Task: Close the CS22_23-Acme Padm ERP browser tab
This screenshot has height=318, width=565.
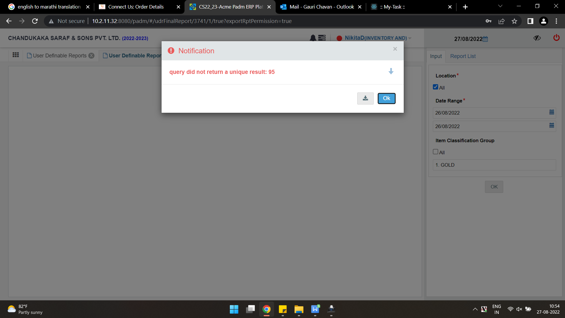Action: tap(269, 7)
